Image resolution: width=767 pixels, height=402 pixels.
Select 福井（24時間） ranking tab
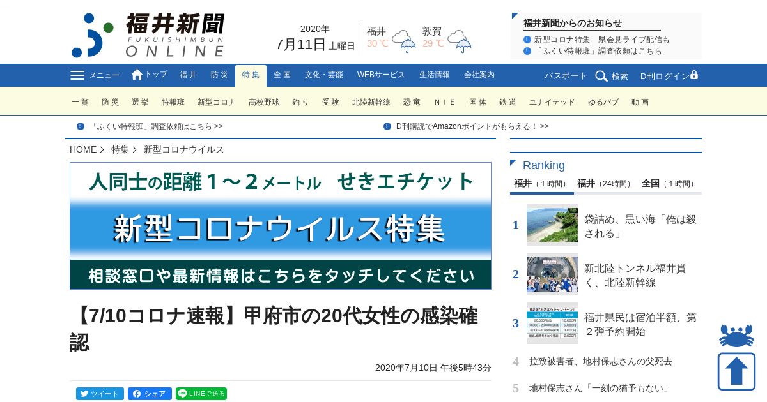(x=605, y=184)
